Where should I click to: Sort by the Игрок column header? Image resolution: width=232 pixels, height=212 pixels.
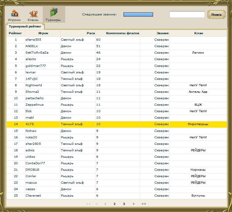click(43, 33)
